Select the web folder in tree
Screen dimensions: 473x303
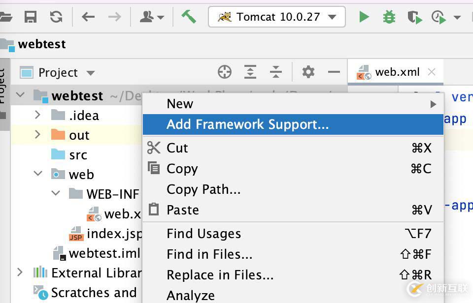73,175
